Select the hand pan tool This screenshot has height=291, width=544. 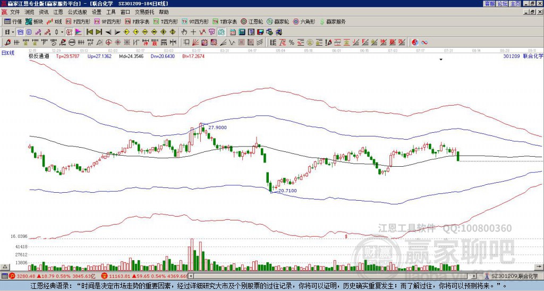(x=184, y=32)
